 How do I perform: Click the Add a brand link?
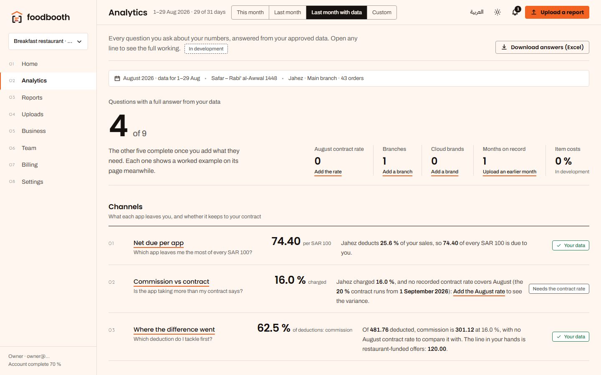tap(444, 172)
